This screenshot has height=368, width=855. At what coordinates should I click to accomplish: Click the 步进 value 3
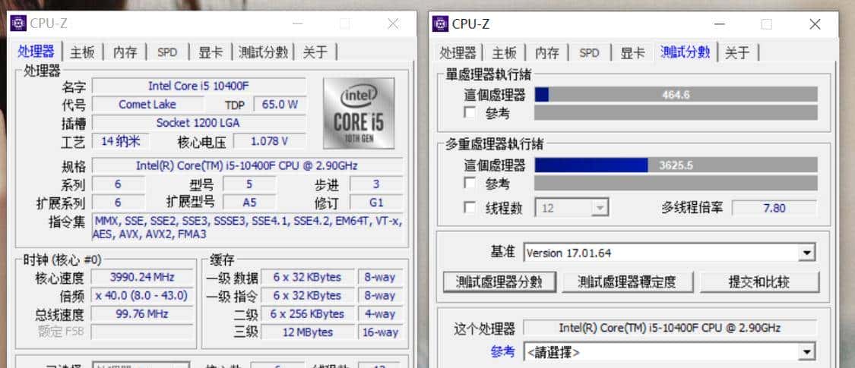376,184
